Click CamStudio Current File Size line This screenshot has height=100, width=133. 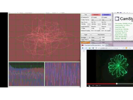pyautogui.click(x=122, y=29)
